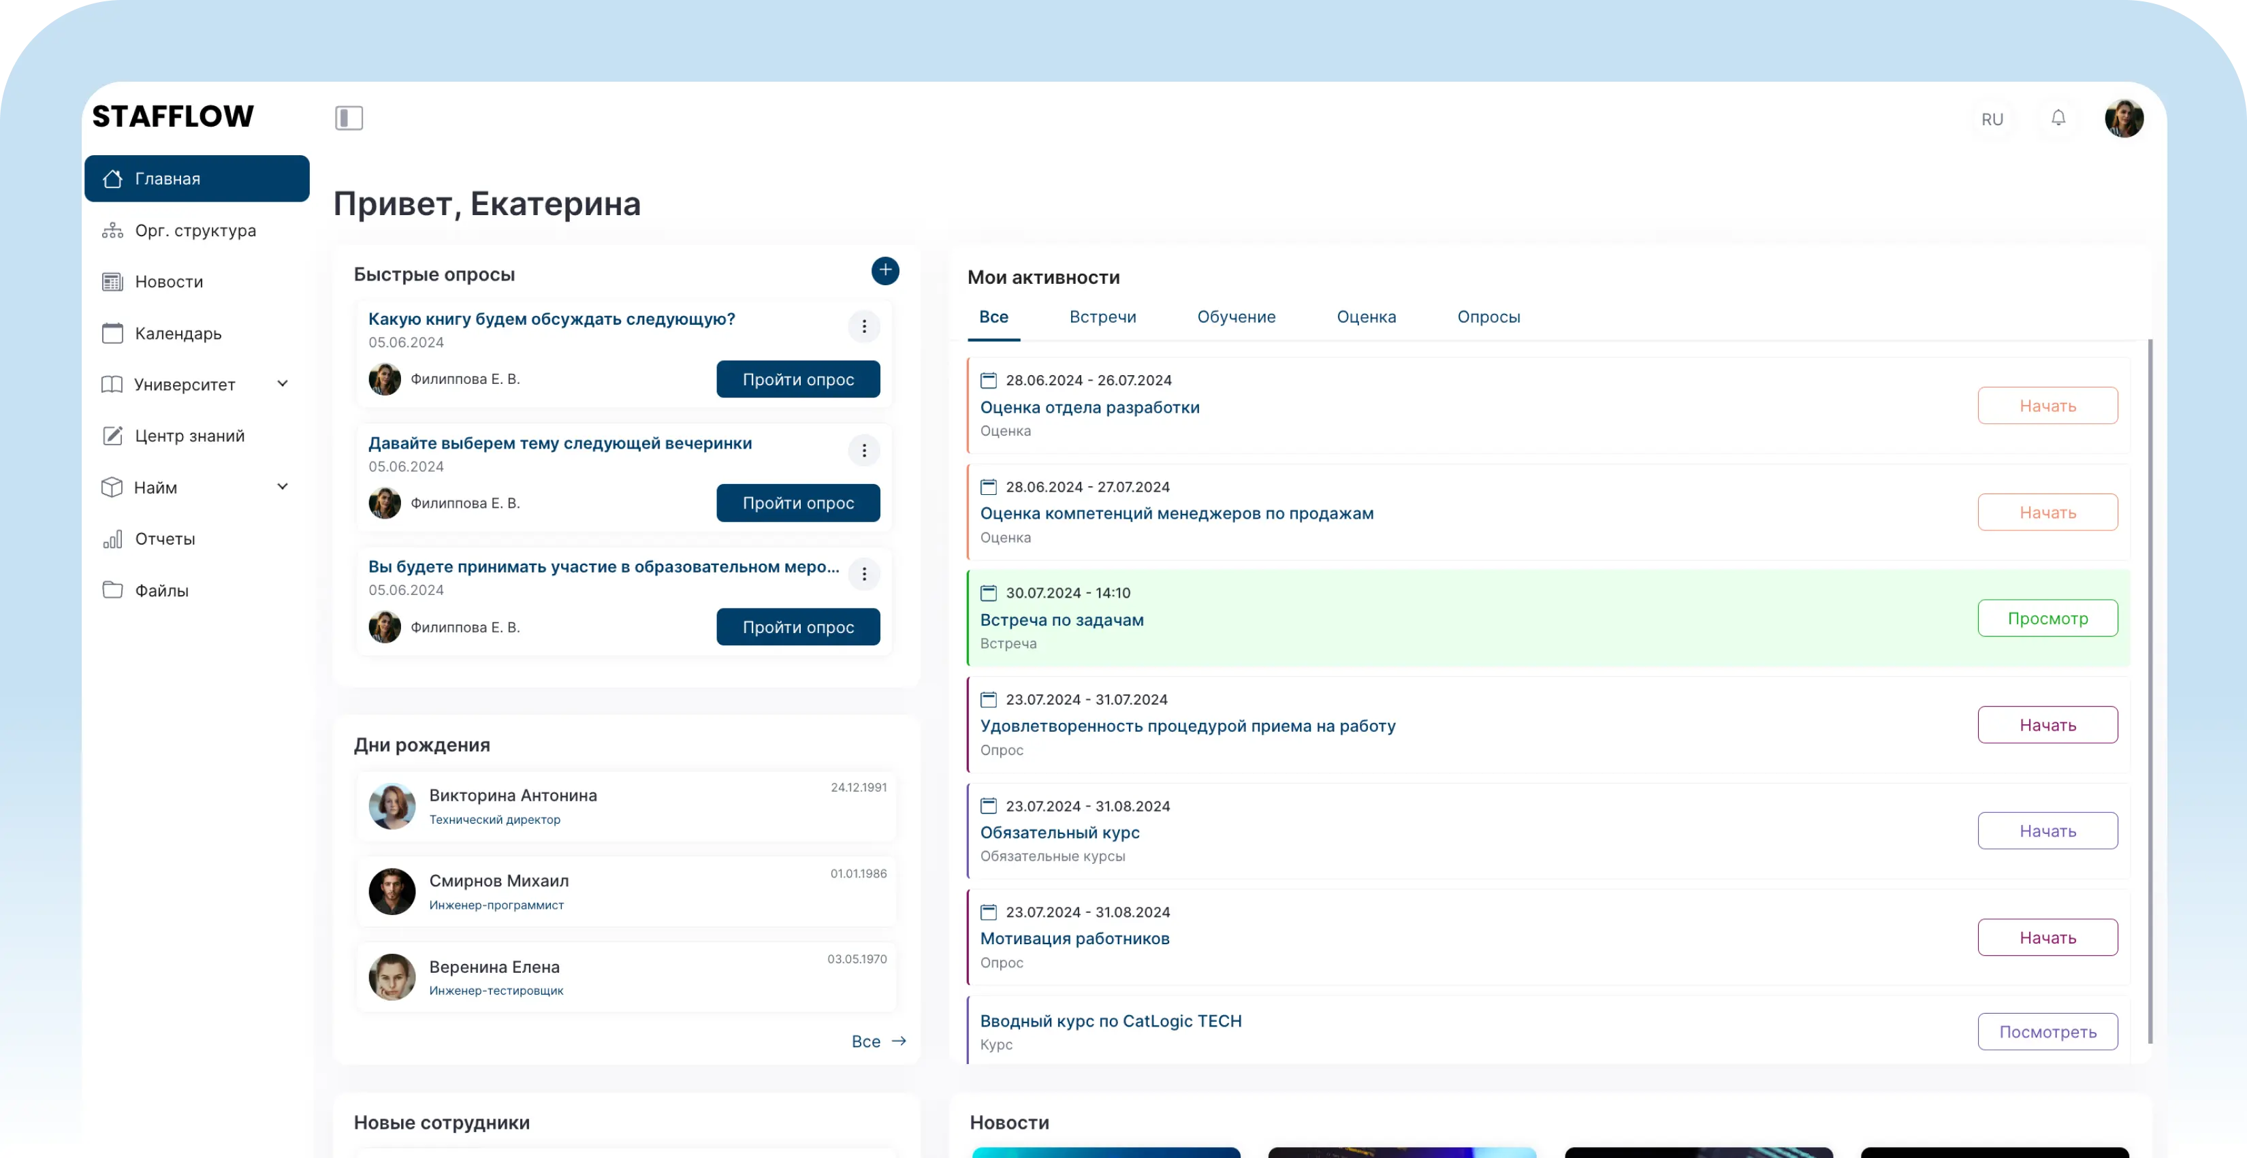Click STAFFLOW logo

coord(173,116)
